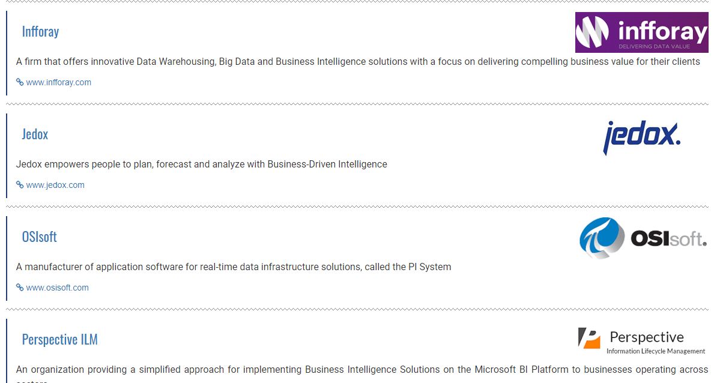Click the blue Jedox logo
The width and height of the screenshot is (720, 383).
click(641, 136)
